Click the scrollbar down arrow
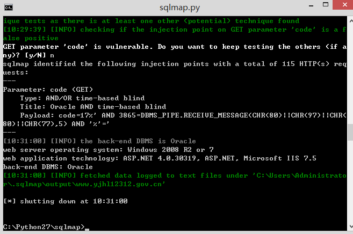Screen dimensions: 353x234 pyautogui.click(x=350, y=226)
